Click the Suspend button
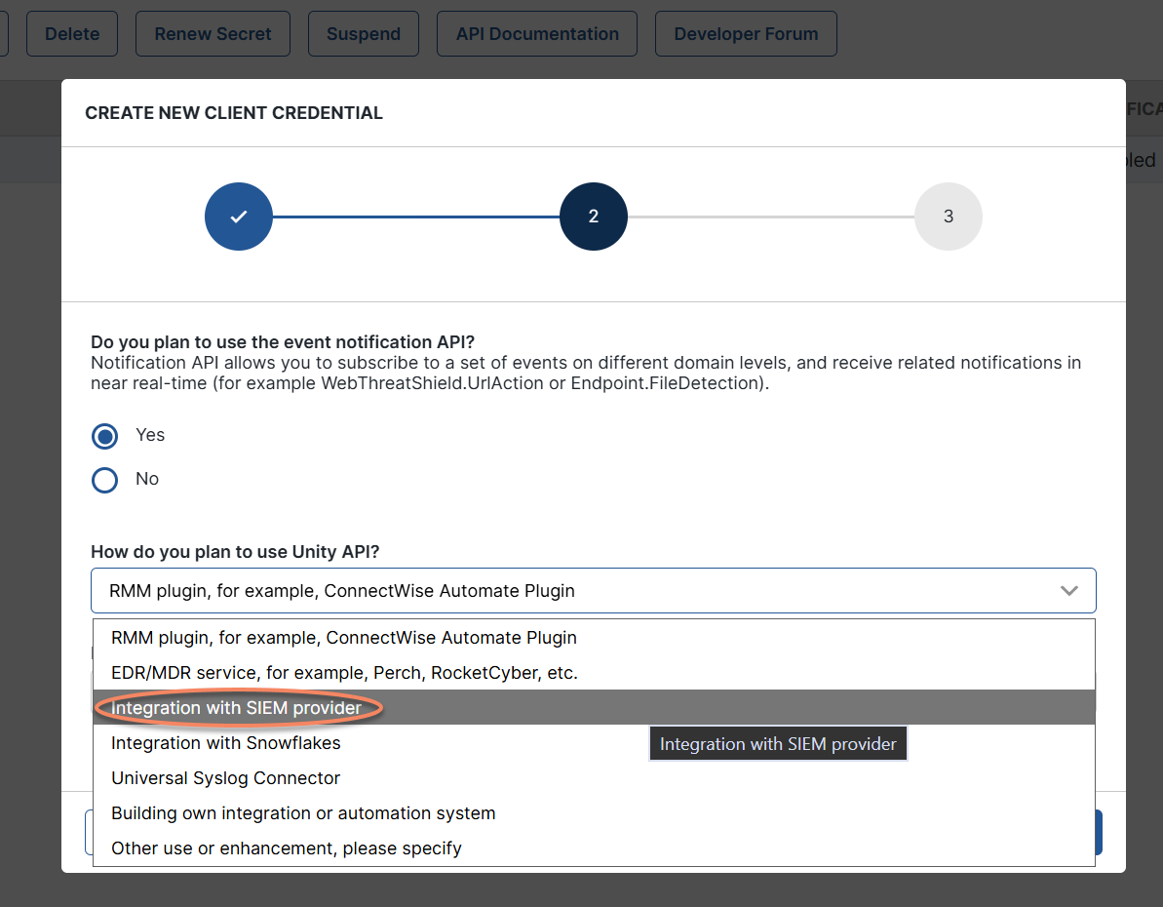The width and height of the screenshot is (1163, 907). (364, 33)
